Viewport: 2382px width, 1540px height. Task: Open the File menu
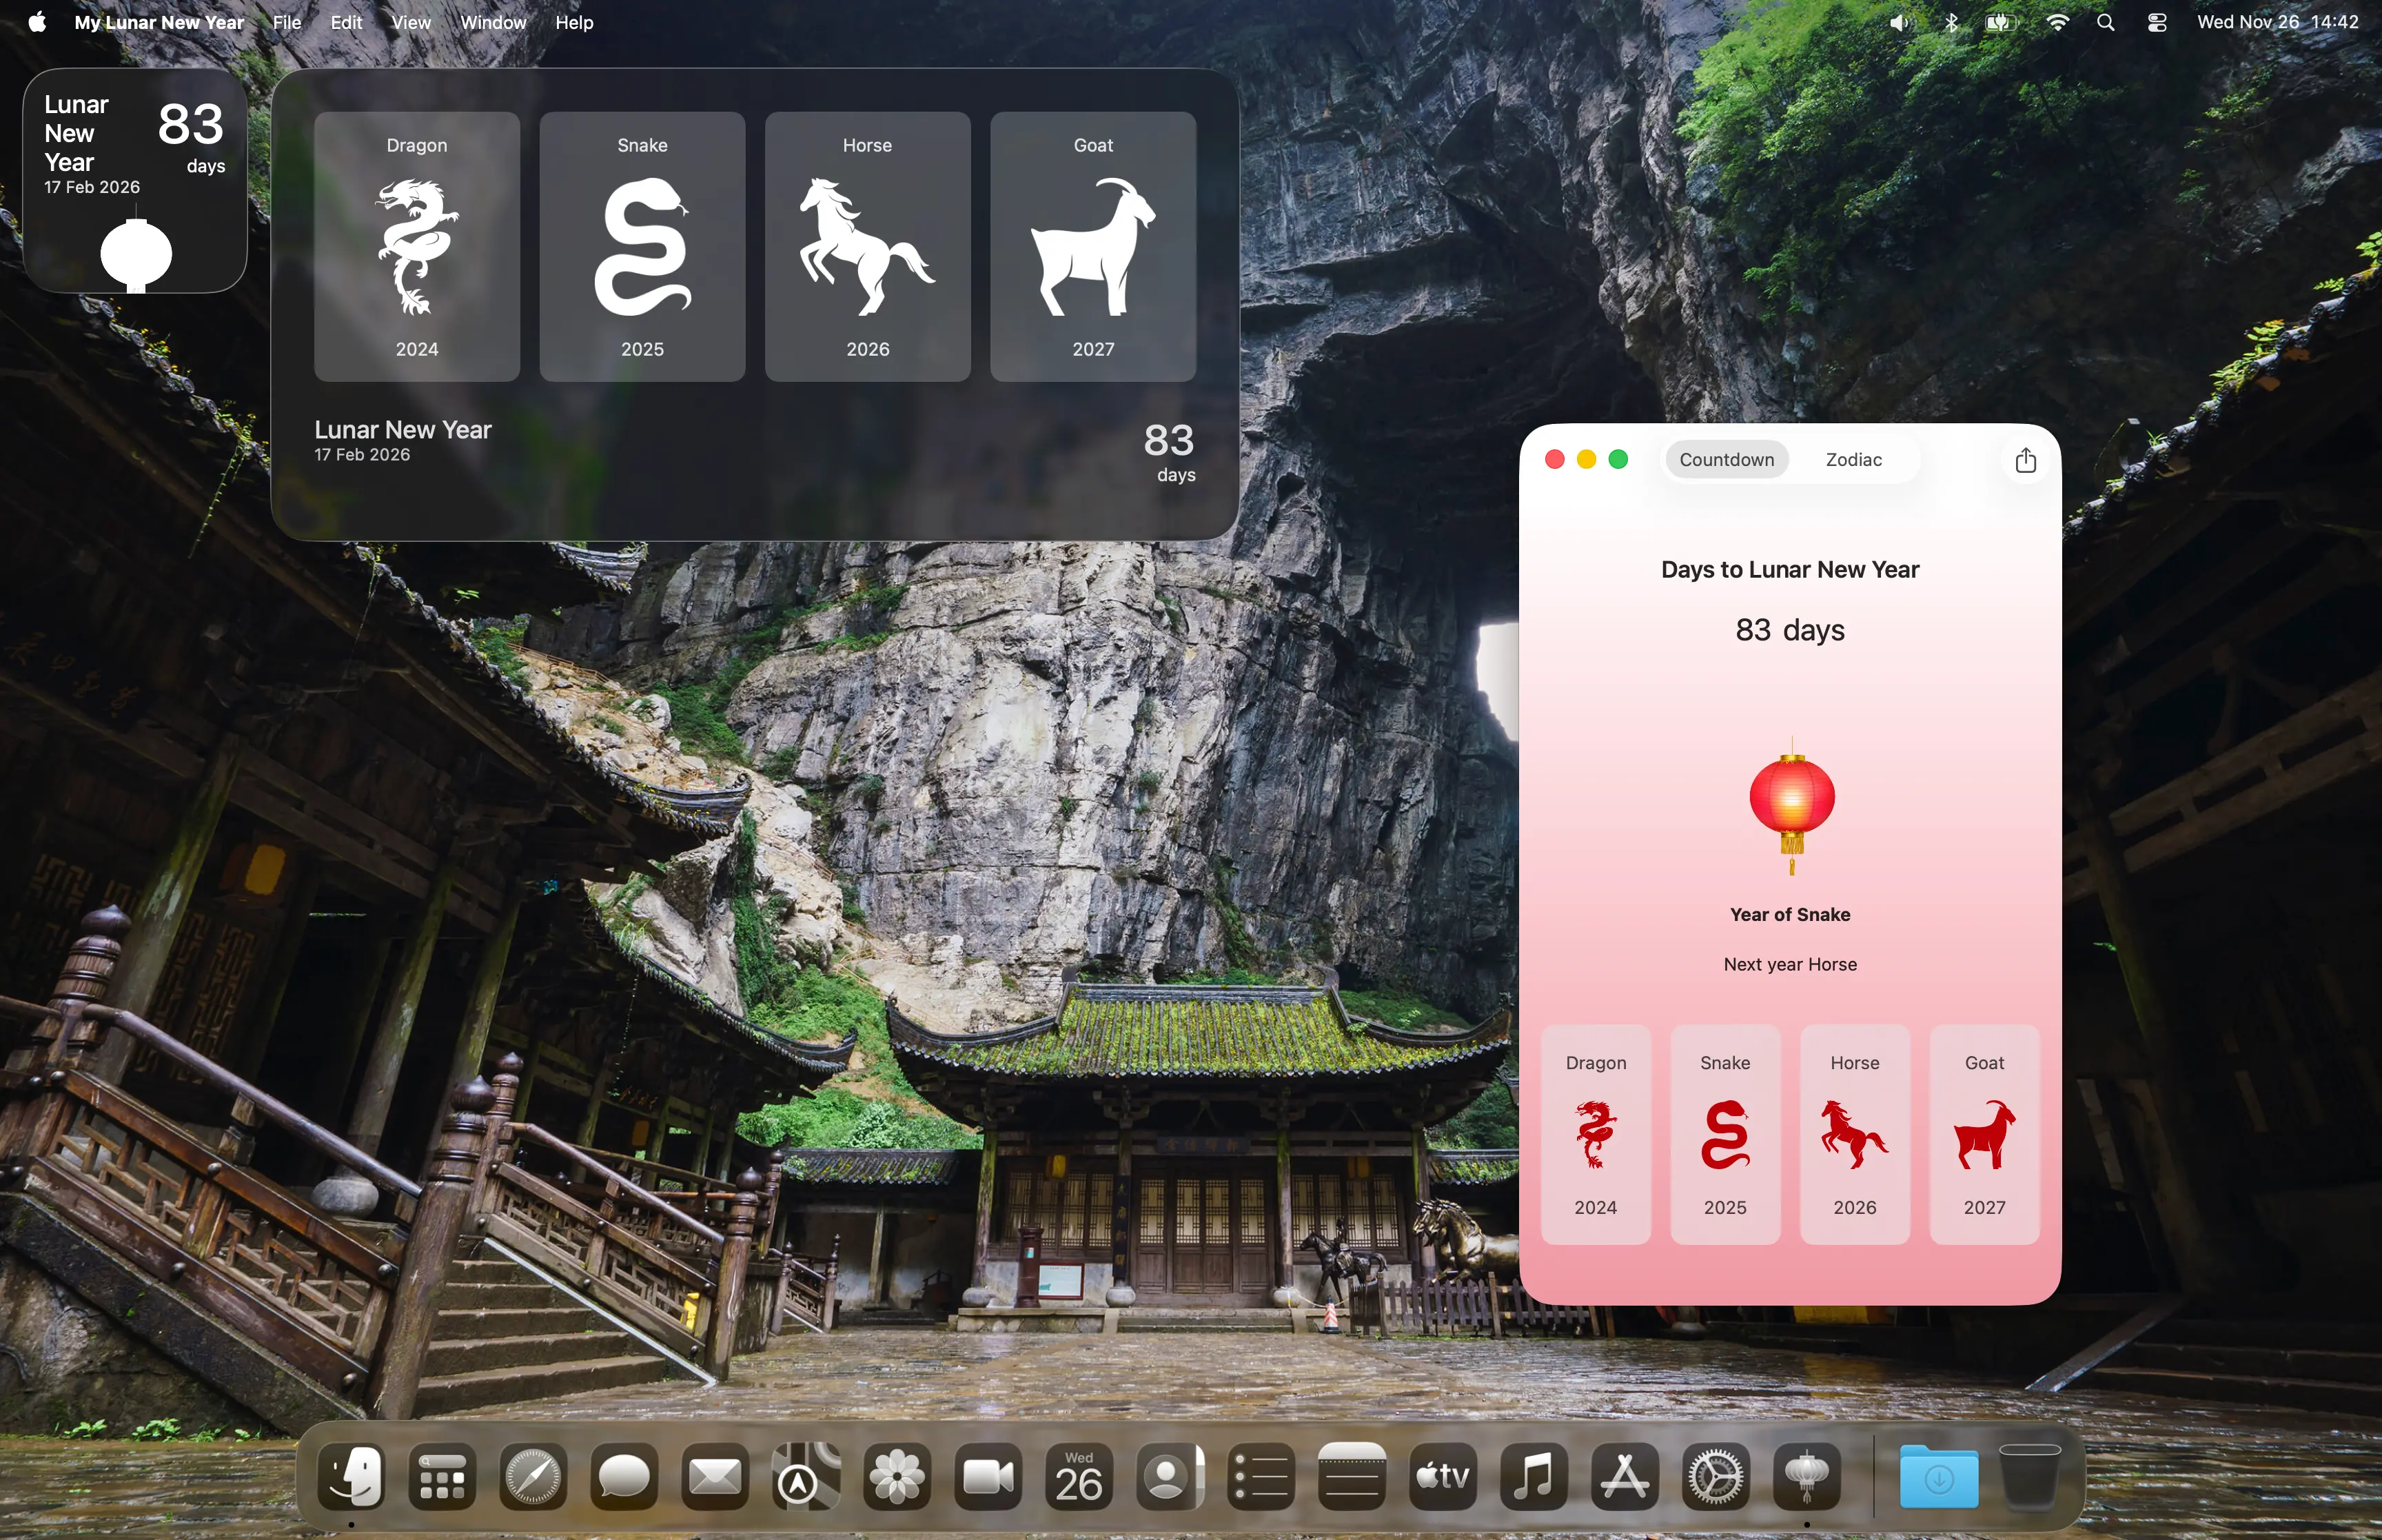pyautogui.click(x=287, y=22)
